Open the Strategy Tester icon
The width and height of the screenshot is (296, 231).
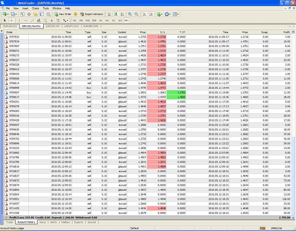coord(48,14)
